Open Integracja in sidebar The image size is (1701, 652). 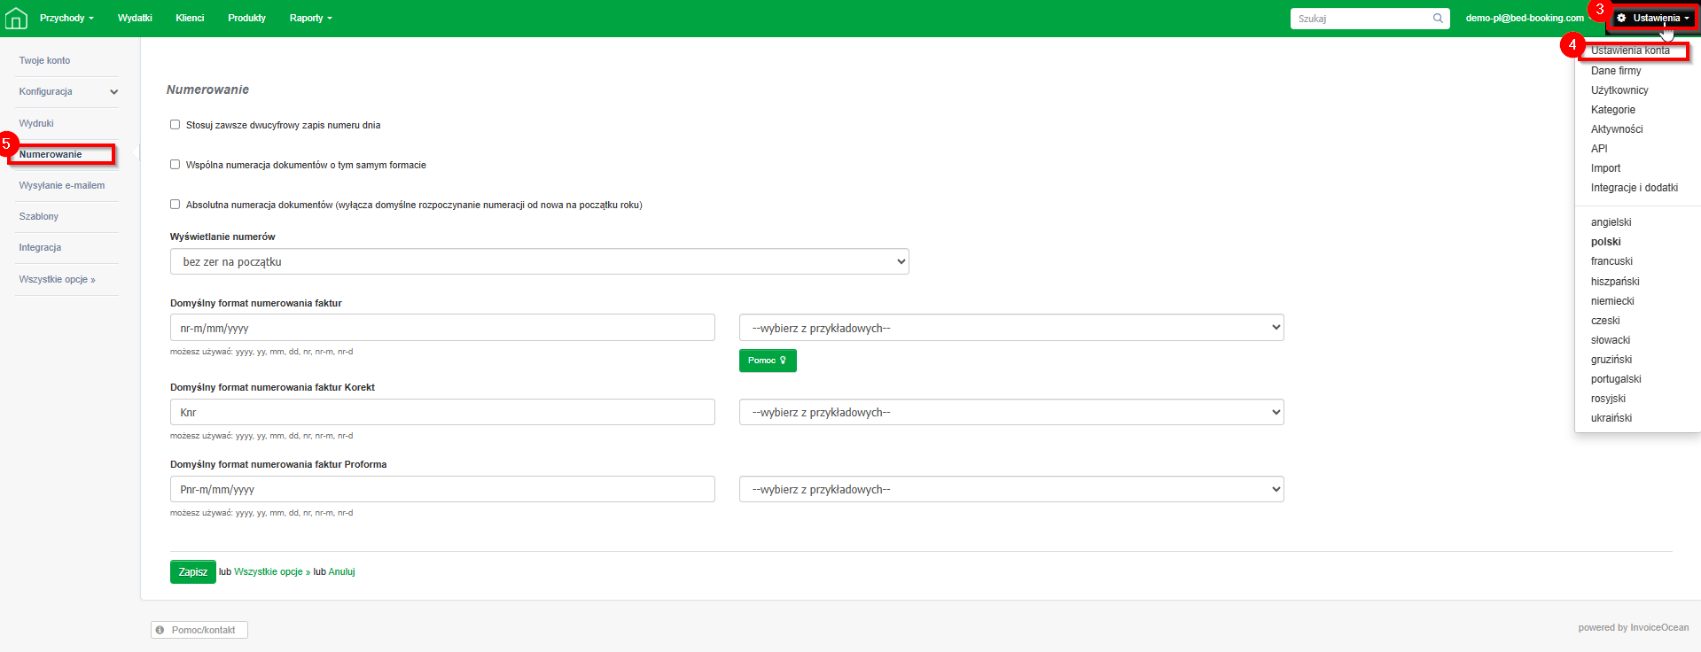(40, 248)
